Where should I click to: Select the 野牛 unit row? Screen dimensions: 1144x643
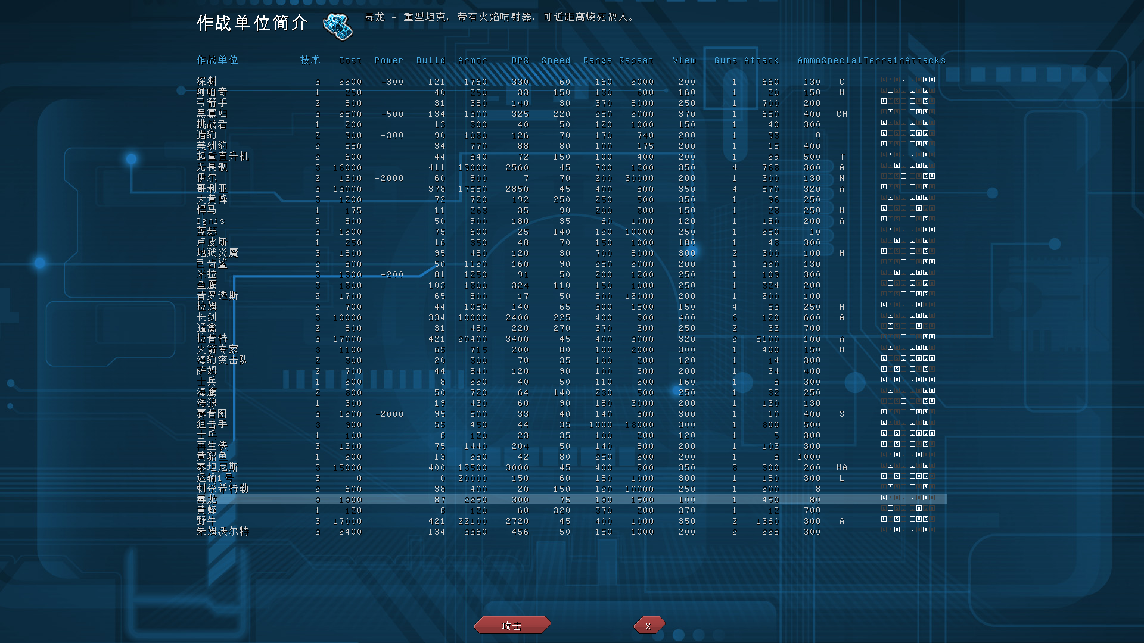tap(571, 521)
